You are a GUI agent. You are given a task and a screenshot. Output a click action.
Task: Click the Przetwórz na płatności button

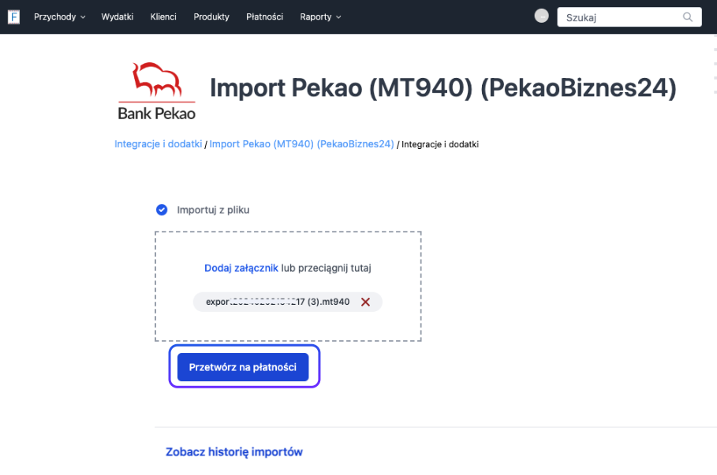click(x=244, y=366)
